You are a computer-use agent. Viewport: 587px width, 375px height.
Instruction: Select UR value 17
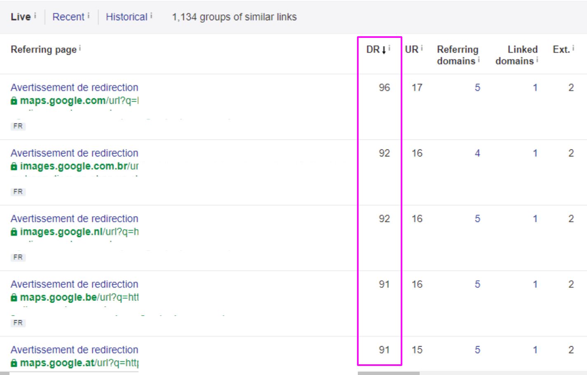tap(417, 87)
